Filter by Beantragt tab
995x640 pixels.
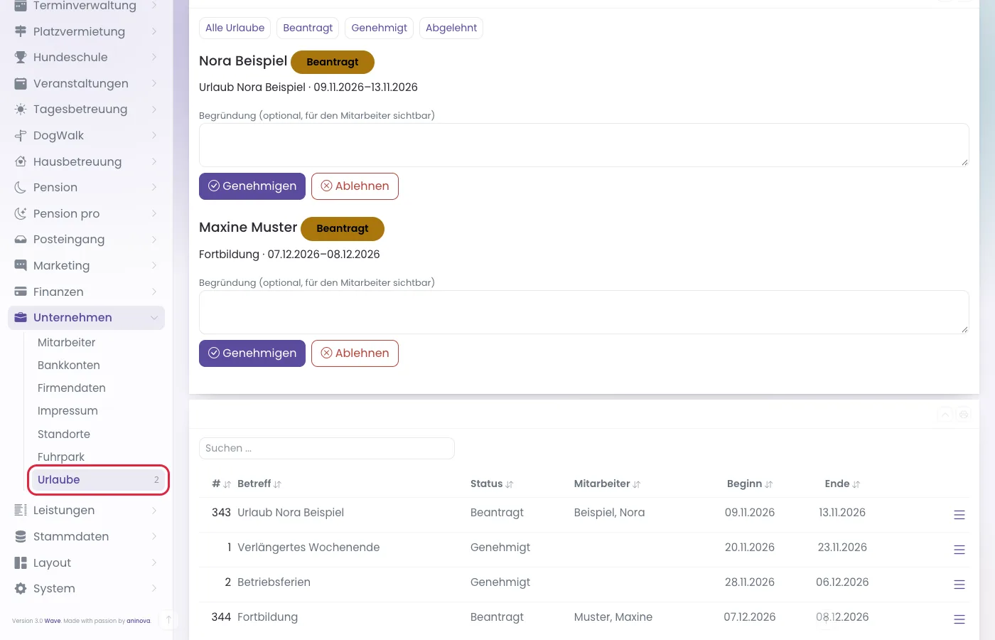point(308,28)
